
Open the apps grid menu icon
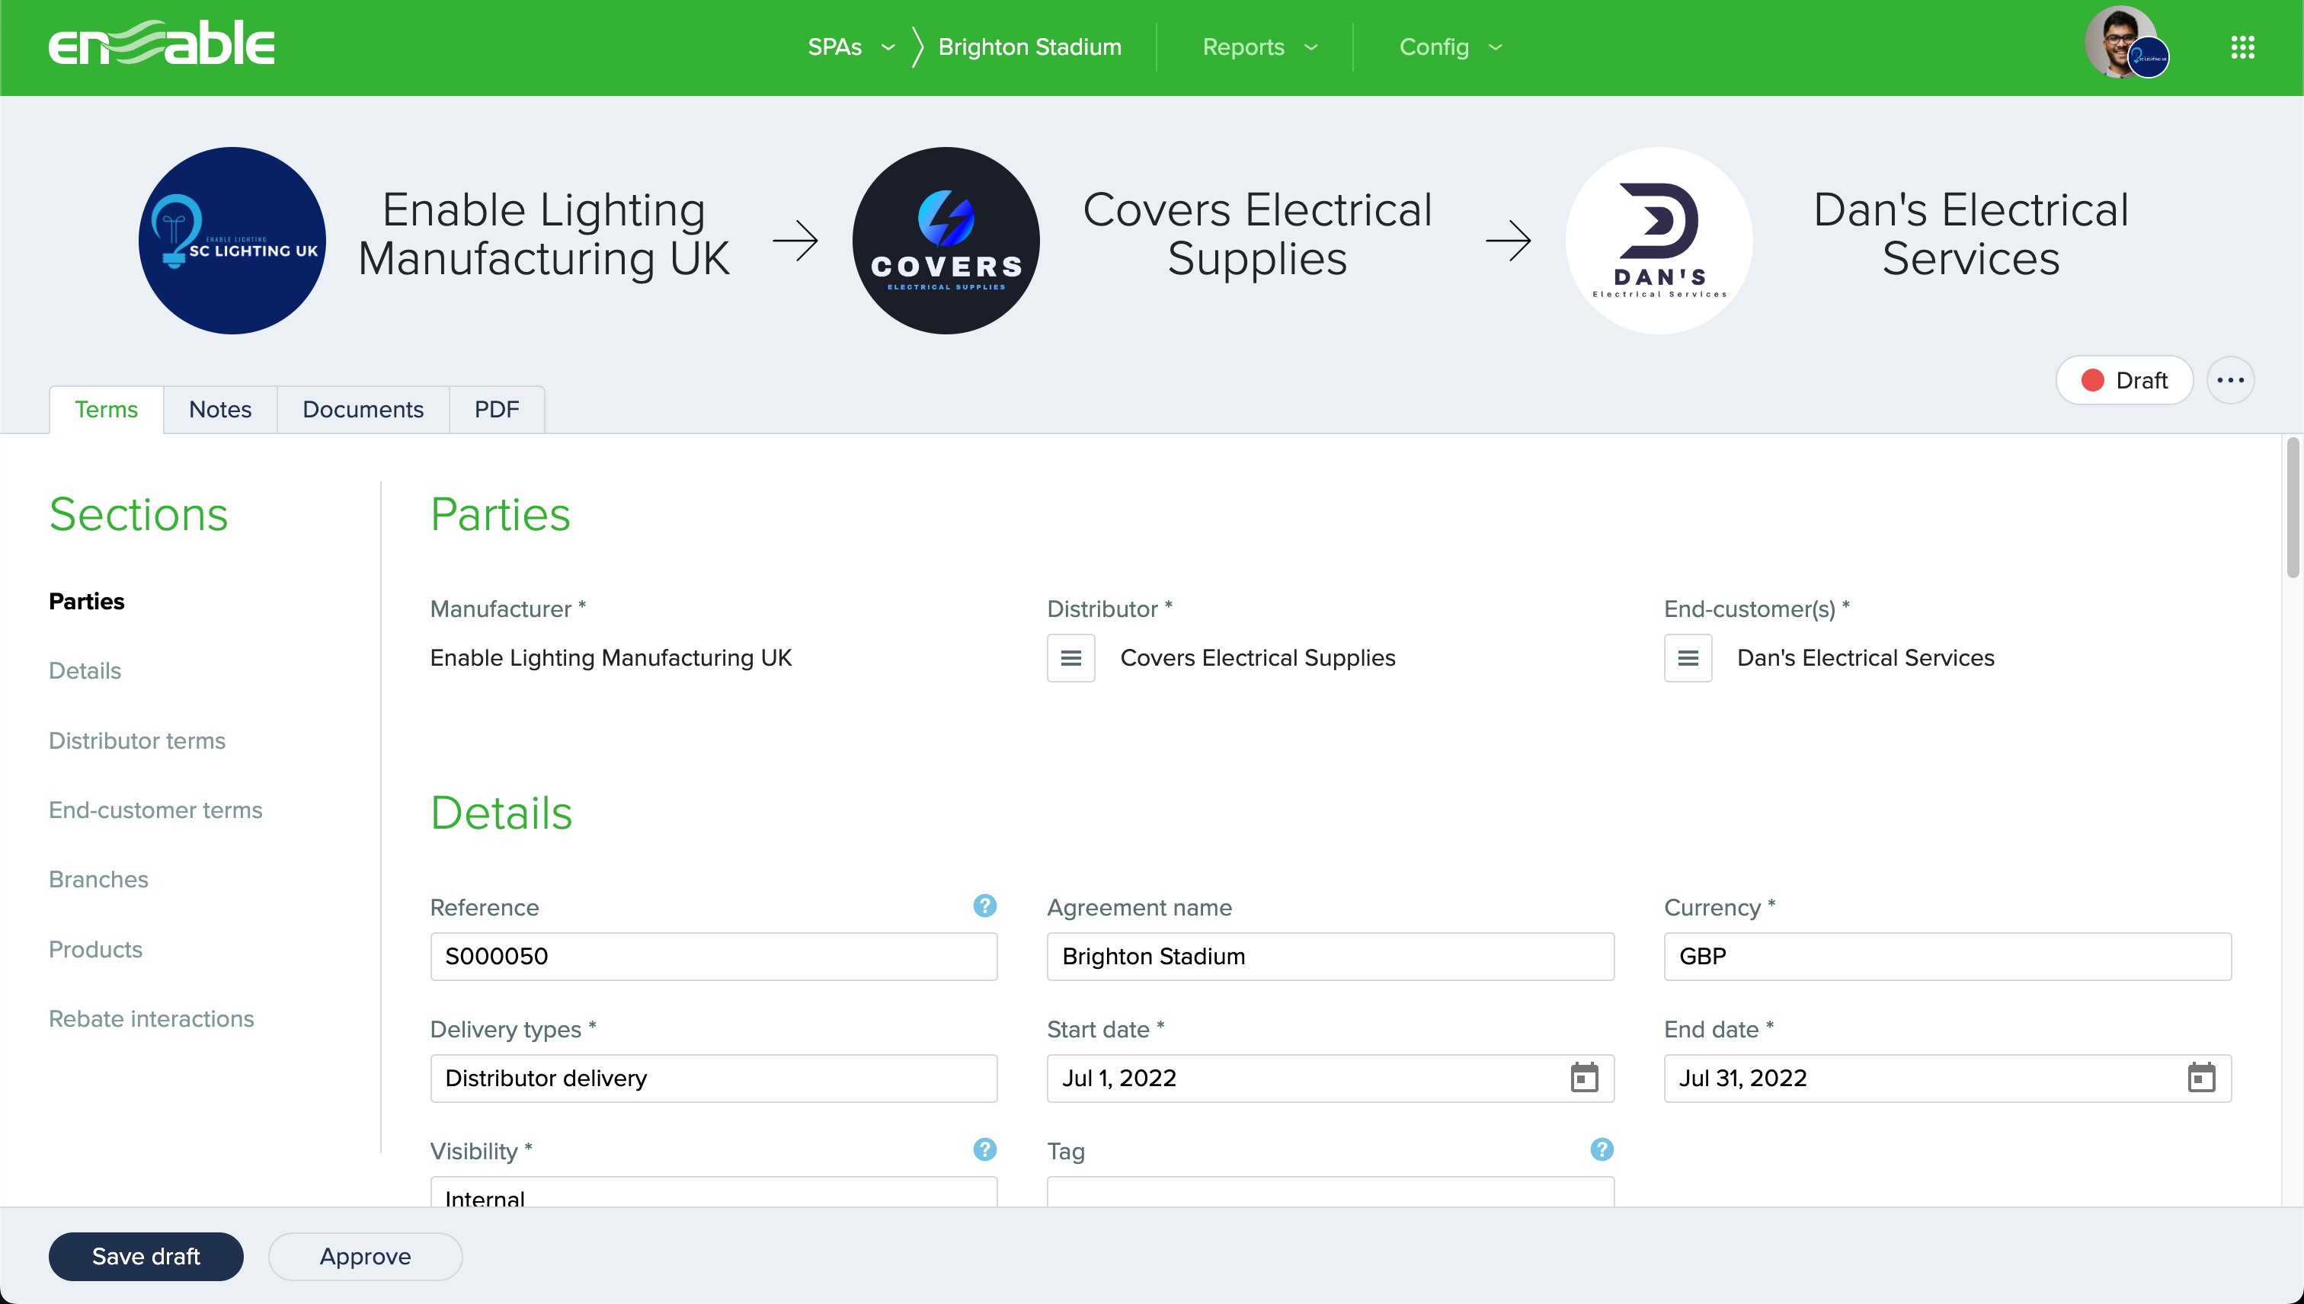(2242, 47)
